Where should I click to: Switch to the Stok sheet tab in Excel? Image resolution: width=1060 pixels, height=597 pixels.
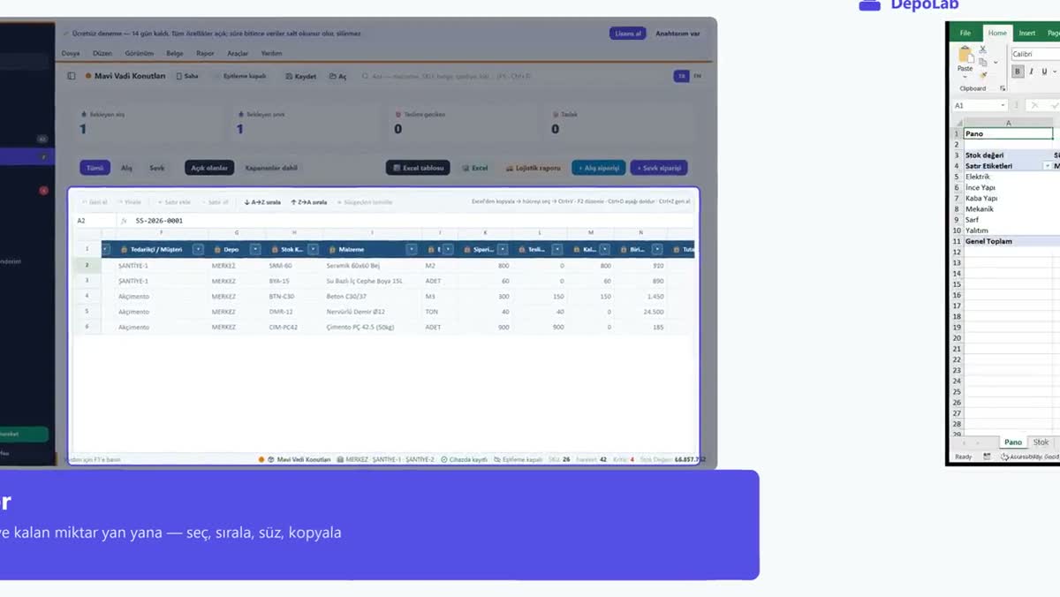coord(1041,442)
